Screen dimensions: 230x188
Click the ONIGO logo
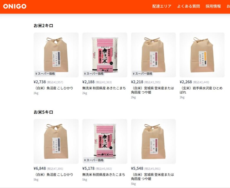[15, 6]
